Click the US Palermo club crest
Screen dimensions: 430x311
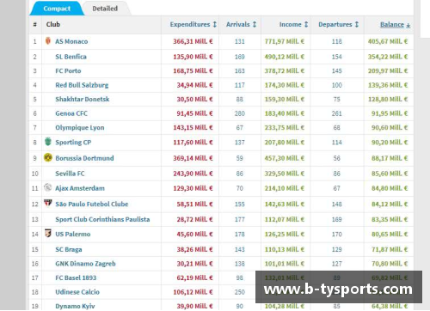pyautogui.click(x=48, y=233)
